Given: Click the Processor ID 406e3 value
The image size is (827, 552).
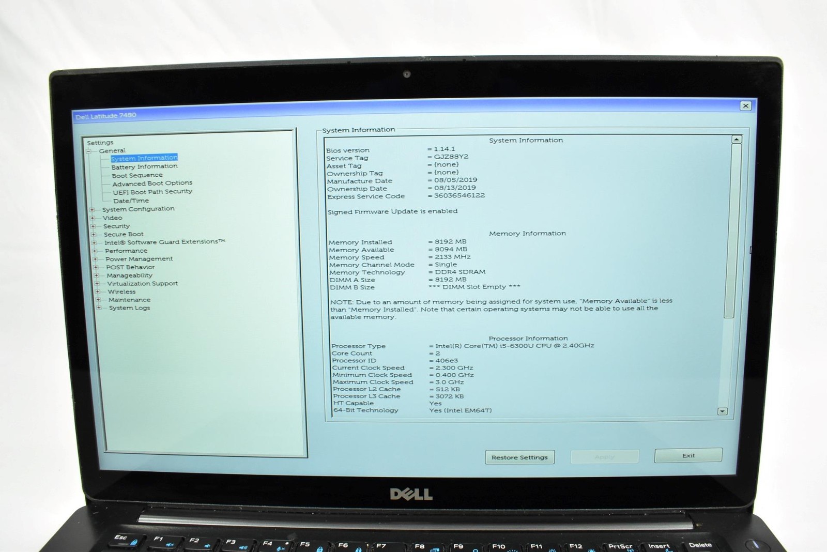Looking at the screenshot, I should click(447, 361).
